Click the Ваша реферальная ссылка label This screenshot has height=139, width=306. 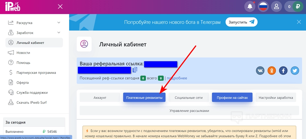(x=112, y=64)
